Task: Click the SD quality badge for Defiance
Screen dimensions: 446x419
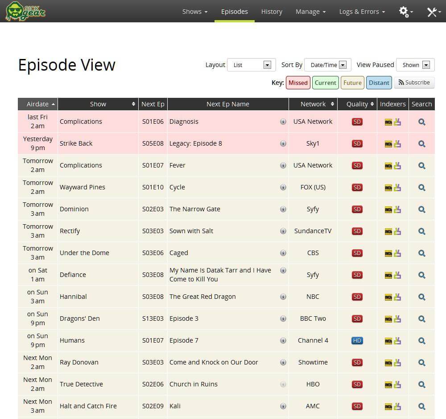Action: coord(357,275)
